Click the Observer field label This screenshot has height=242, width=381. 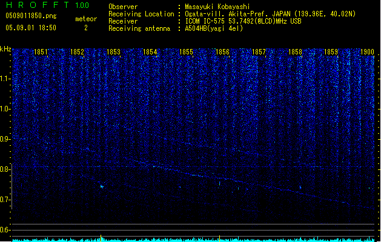[123, 7]
